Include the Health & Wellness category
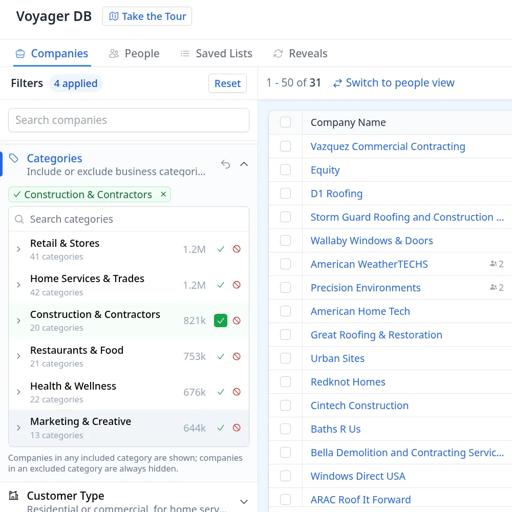This screenshot has width=512, height=512. pos(221,392)
